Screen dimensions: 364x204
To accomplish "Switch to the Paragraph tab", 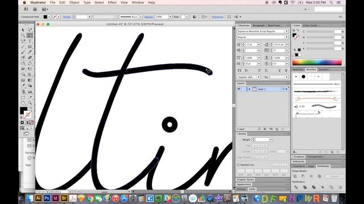I will pos(258,25).
